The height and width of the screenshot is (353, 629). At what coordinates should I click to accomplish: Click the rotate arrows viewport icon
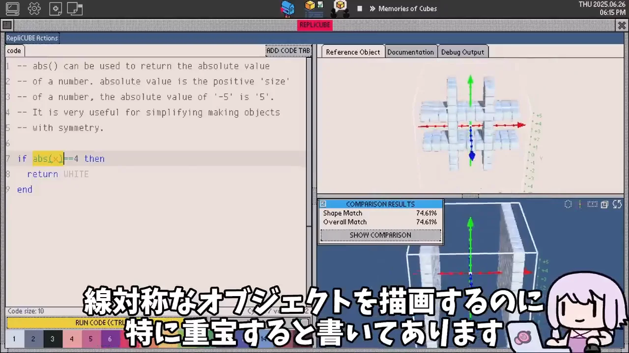pos(618,204)
